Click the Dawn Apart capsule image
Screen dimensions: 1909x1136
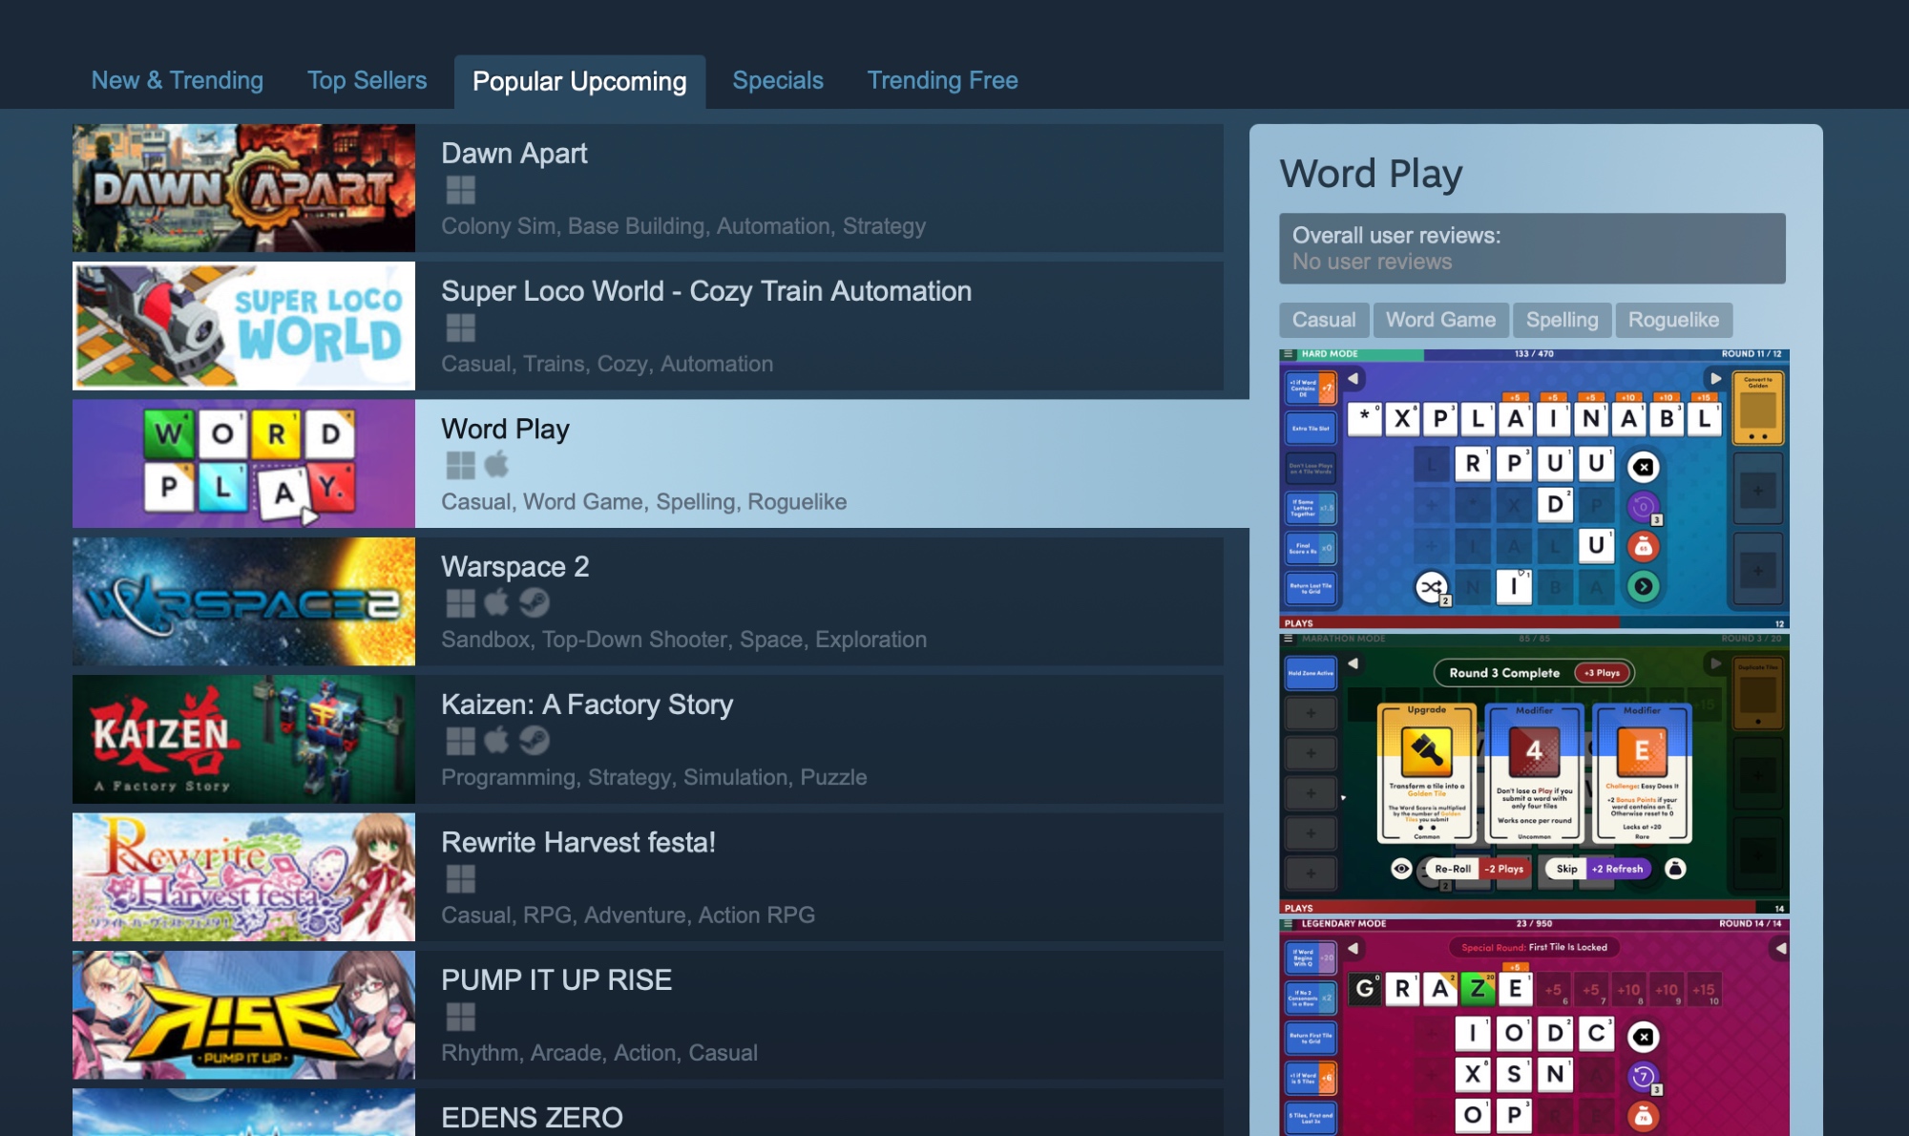243,188
